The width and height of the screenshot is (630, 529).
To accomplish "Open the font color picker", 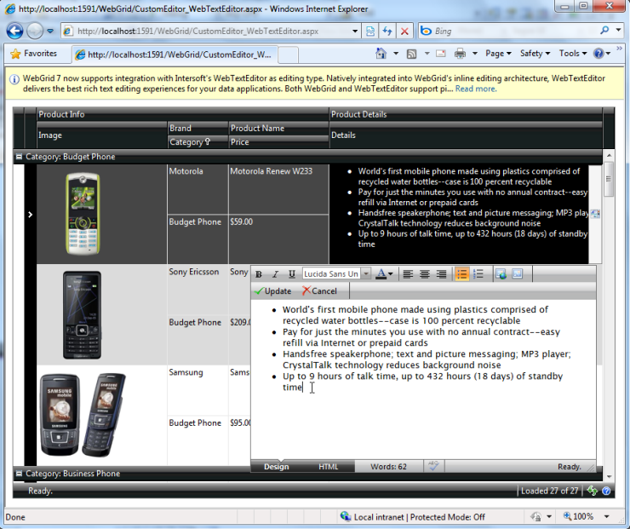I will (384, 274).
